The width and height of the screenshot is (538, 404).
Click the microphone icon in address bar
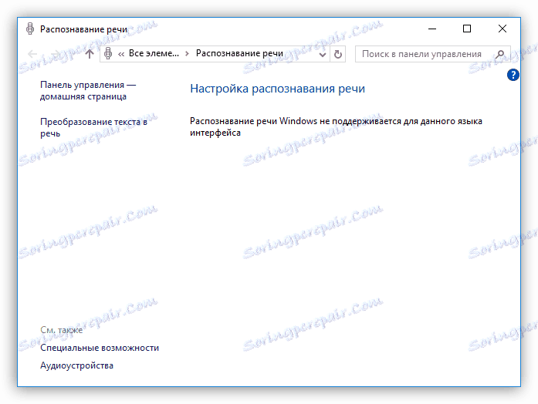[108, 53]
